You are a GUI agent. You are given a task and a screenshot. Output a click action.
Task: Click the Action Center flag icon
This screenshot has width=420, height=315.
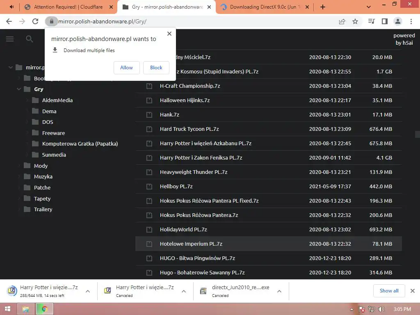(x=362, y=309)
